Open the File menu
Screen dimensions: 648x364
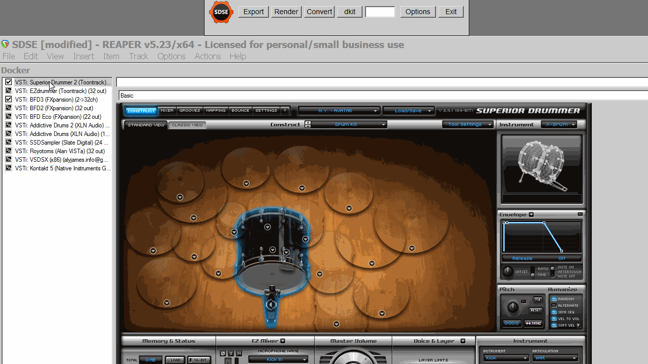pos(9,56)
